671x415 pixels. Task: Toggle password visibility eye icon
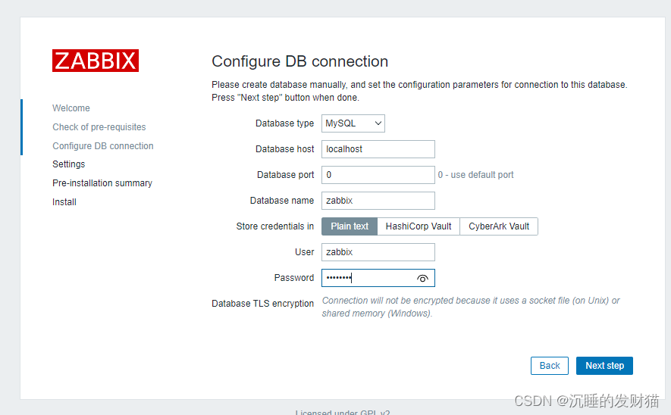(x=422, y=278)
